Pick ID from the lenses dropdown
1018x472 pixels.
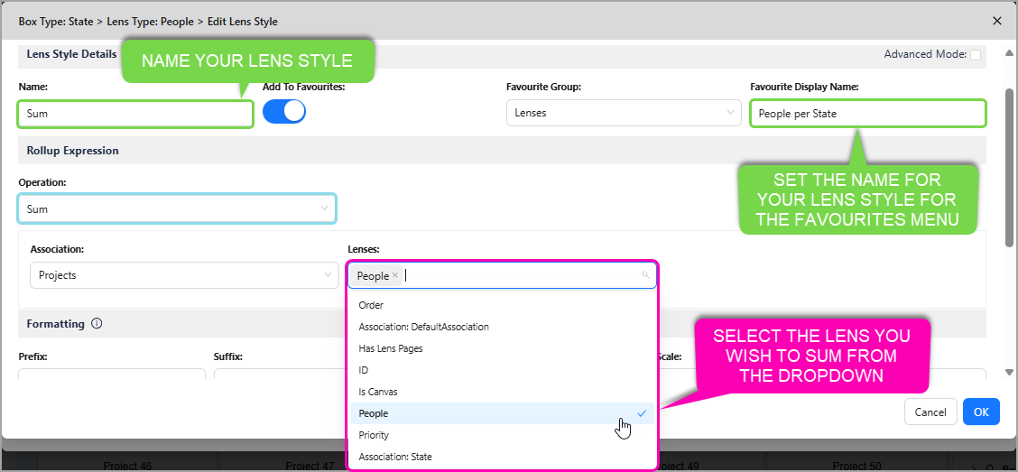[364, 370]
